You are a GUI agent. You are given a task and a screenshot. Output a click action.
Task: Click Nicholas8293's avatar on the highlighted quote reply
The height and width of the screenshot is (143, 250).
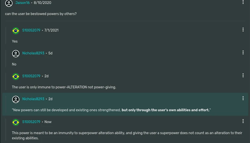point(16,99)
